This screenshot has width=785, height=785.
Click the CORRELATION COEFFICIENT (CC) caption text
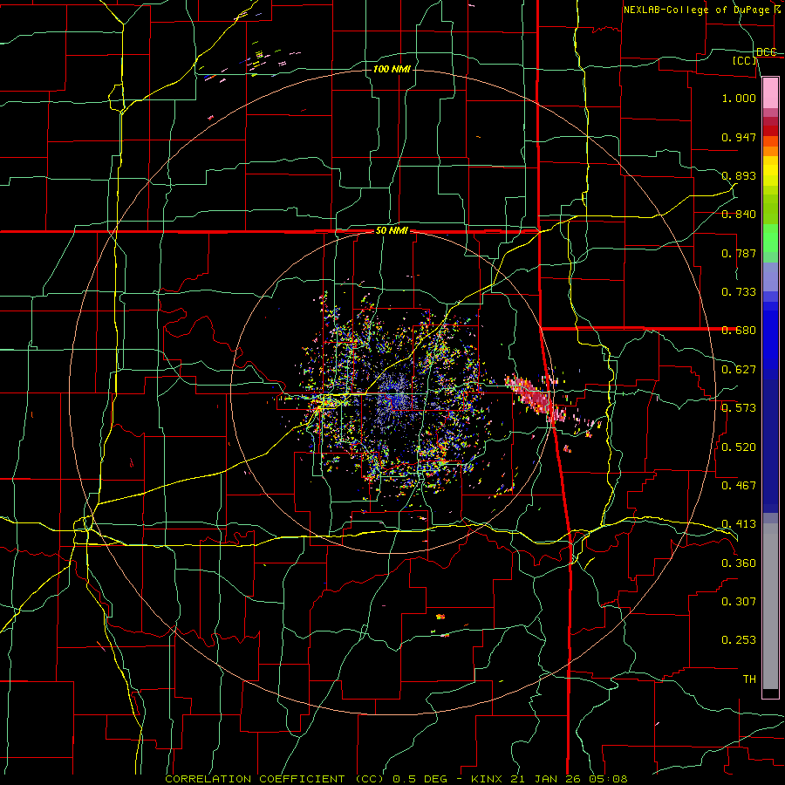tap(275, 779)
